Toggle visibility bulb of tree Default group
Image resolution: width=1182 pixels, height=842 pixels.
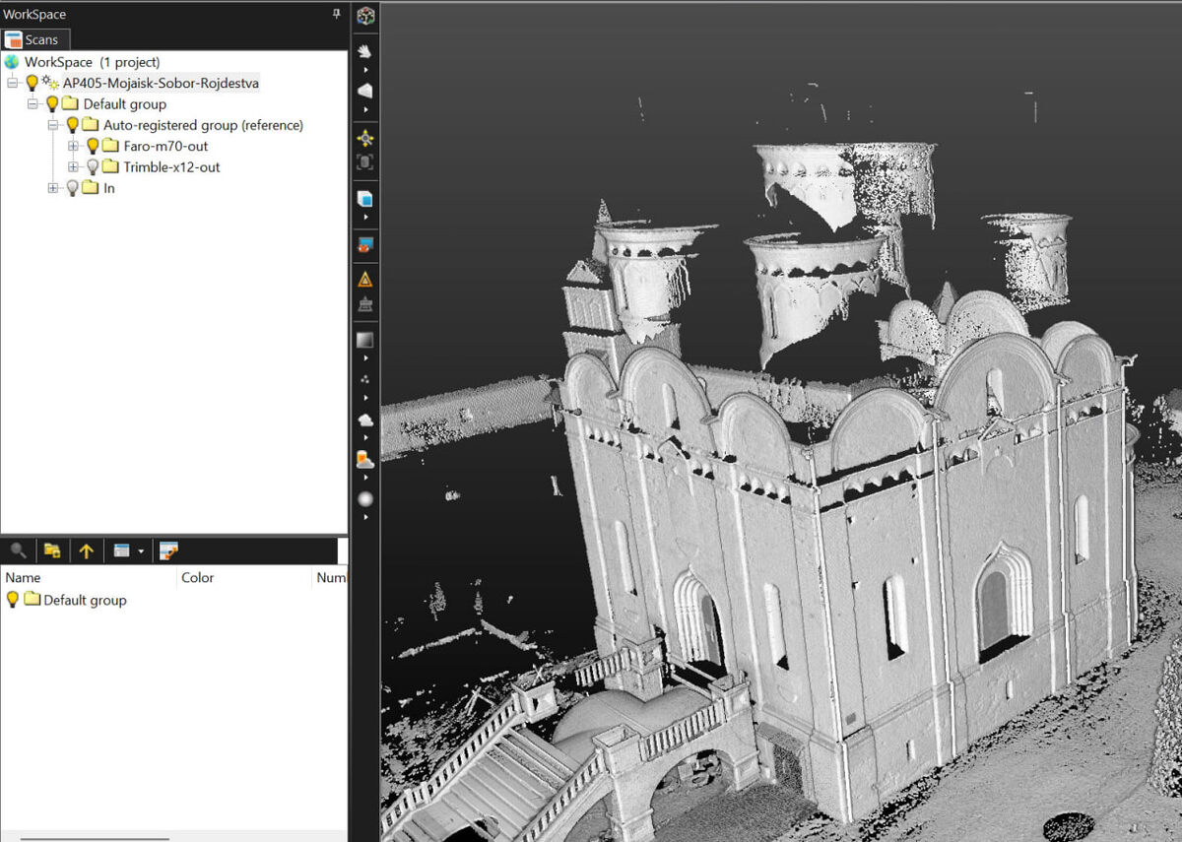point(51,103)
